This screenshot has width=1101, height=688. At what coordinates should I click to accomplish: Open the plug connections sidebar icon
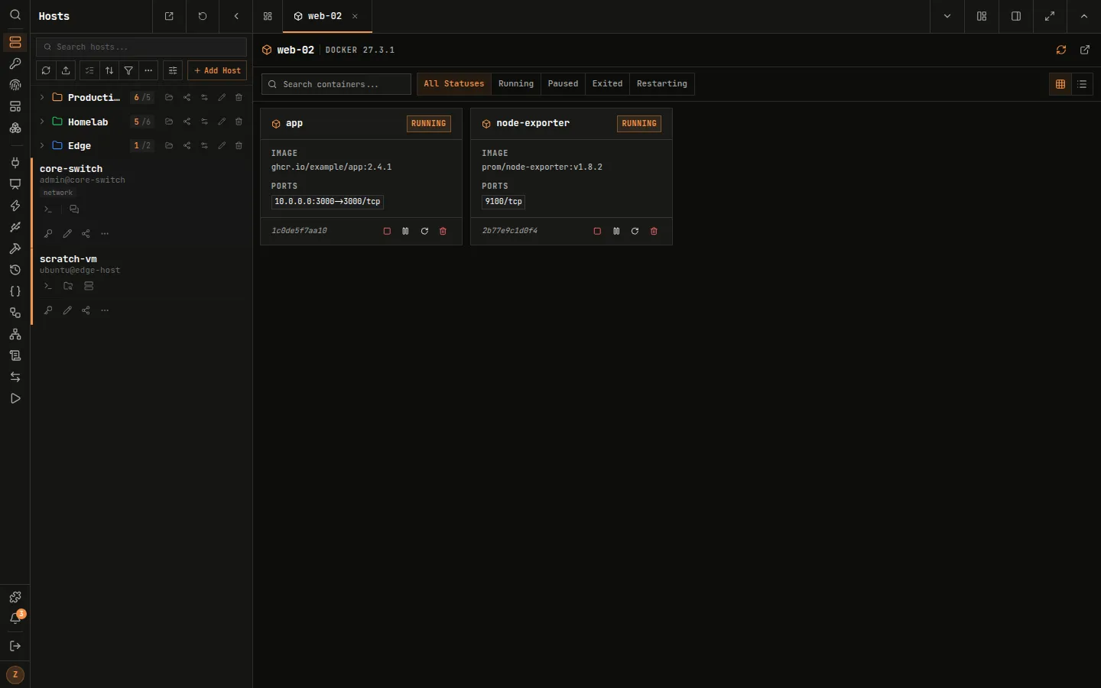[15, 163]
